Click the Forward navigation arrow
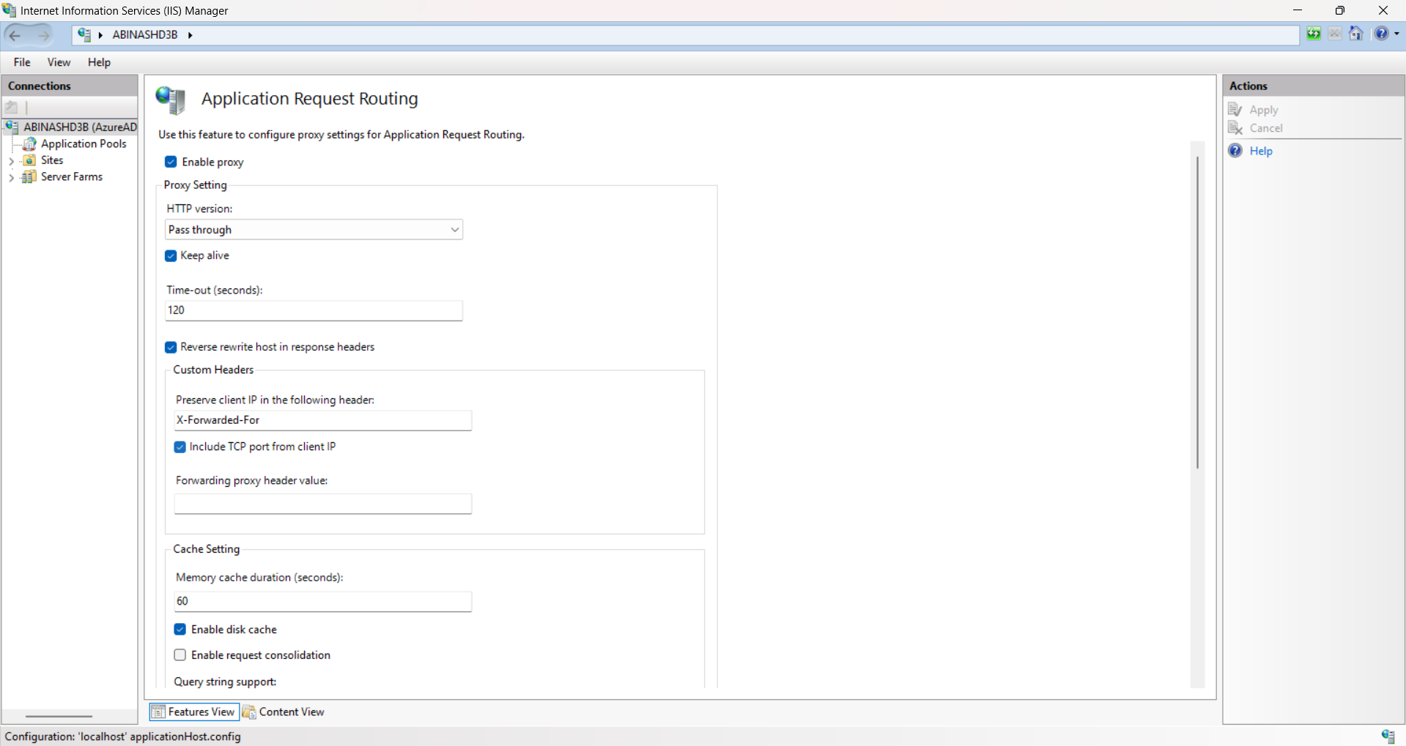Image resolution: width=1406 pixels, height=746 pixels. (x=43, y=34)
